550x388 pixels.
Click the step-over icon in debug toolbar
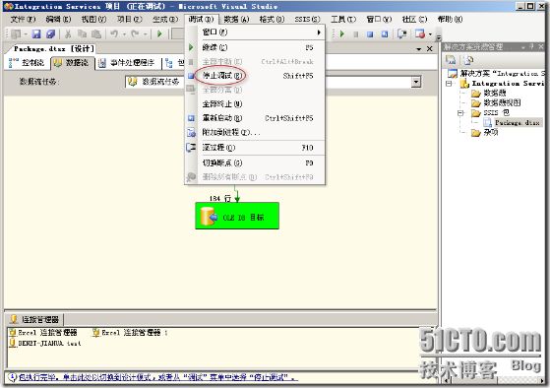(402, 34)
